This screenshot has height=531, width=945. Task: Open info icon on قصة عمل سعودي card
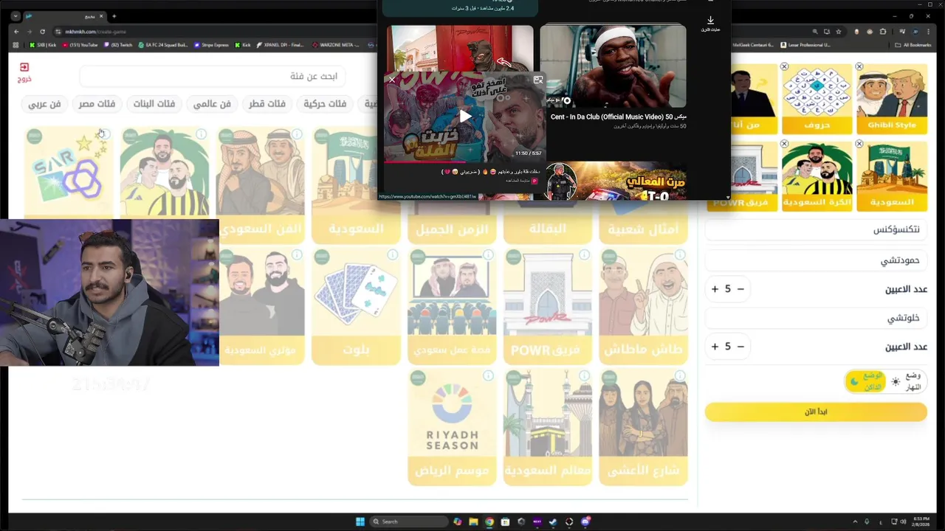pos(489,255)
